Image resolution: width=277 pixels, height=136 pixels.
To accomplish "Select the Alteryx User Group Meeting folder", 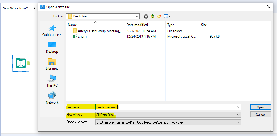I will (98, 31).
